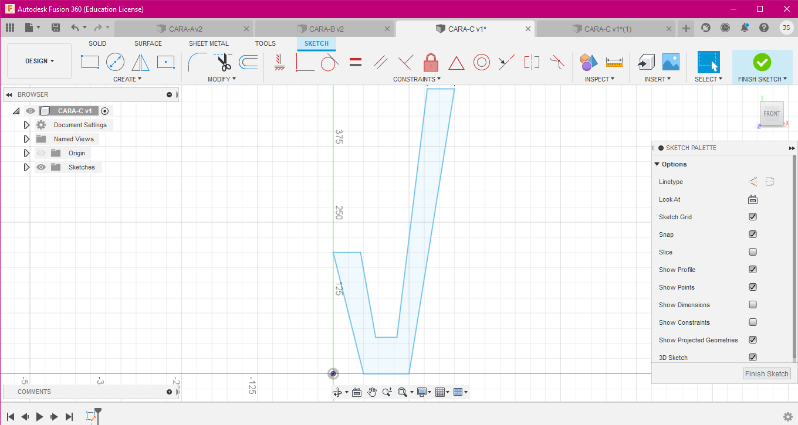This screenshot has height=425, width=798.
Task: Switch to the CARA-A v2 document tab
Action: 184,29
